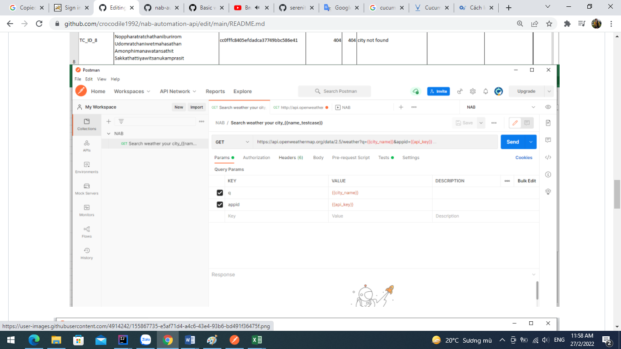
Task: Open the NAB environment selector dropdown
Action: [x=501, y=107]
